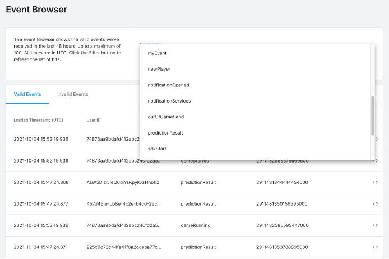Pick sdkStart from the dropdown
The height and width of the screenshot is (259, 389).
point(157,149)
